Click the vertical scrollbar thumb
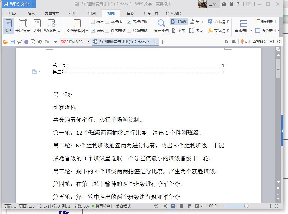 278,68
